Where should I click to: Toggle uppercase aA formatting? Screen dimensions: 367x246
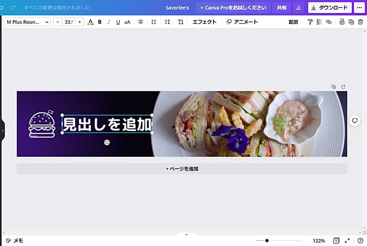point(127,22)
